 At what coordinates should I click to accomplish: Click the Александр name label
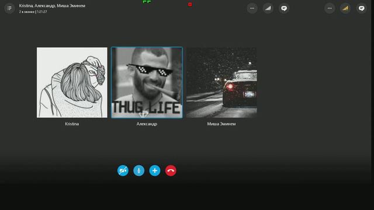point(147,124)
